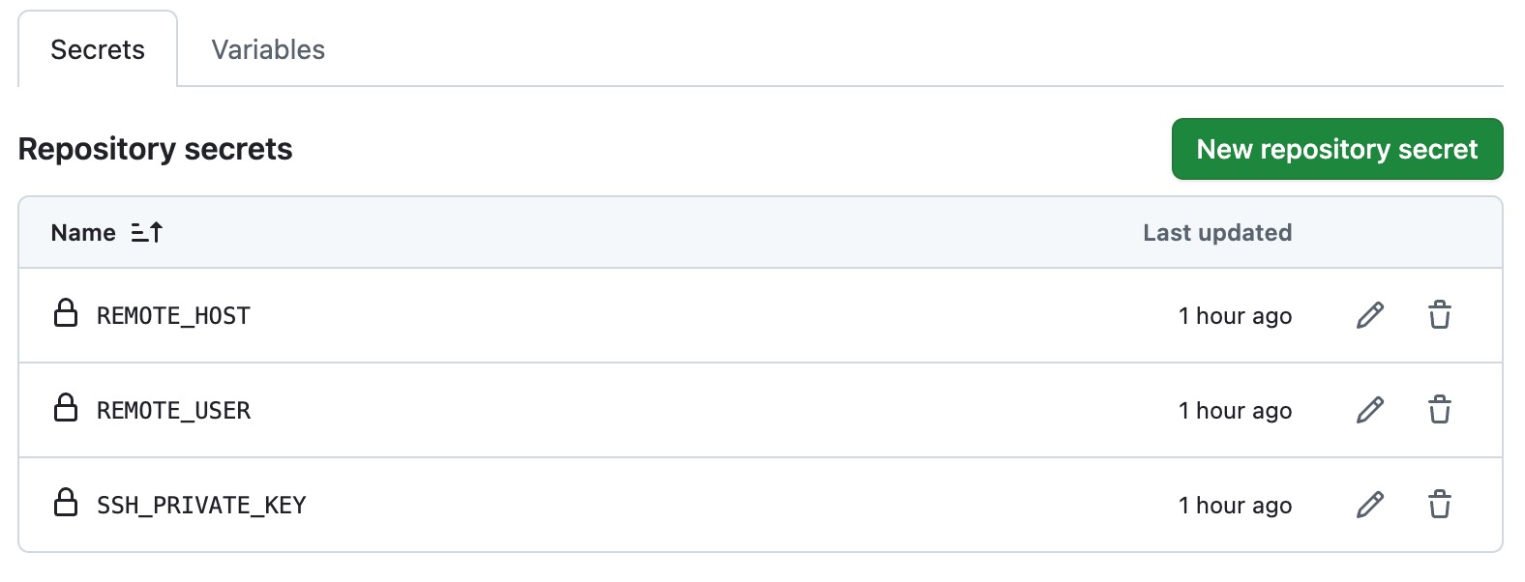Click the edit pencil icon for REMOTE_USER
Image resolution: width=1525 pixels, height=582 pixels.
[x=1368, y=410]
